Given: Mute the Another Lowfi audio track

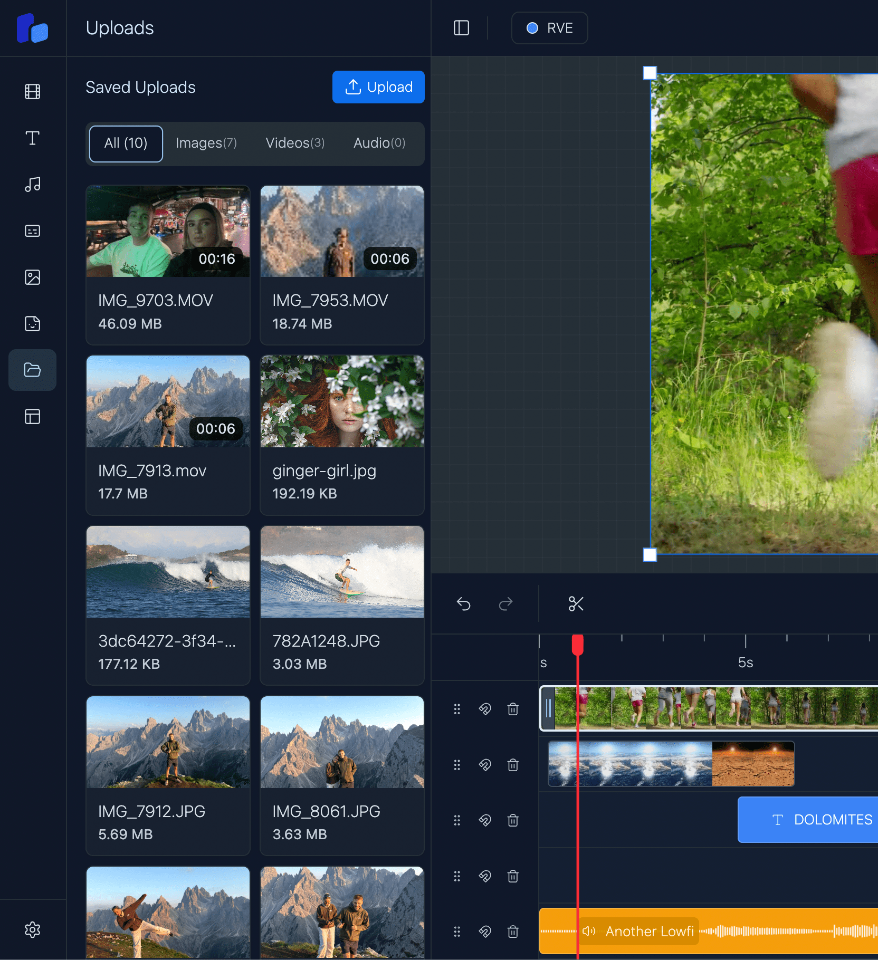Looking at the screenshot, I should 588,932.
